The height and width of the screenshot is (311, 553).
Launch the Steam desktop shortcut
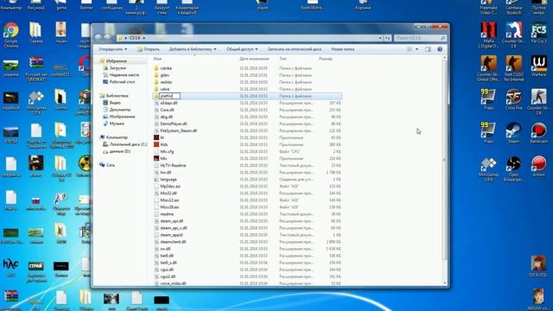(x=513, y=133)
